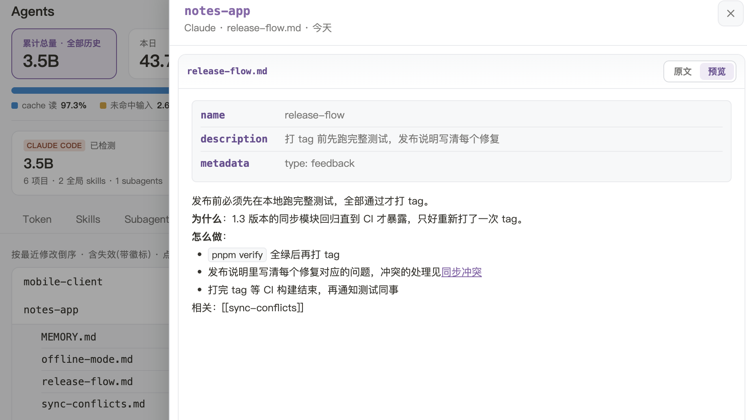
Task: Click the metadata value type: feedback
Action: coord(320,164)
